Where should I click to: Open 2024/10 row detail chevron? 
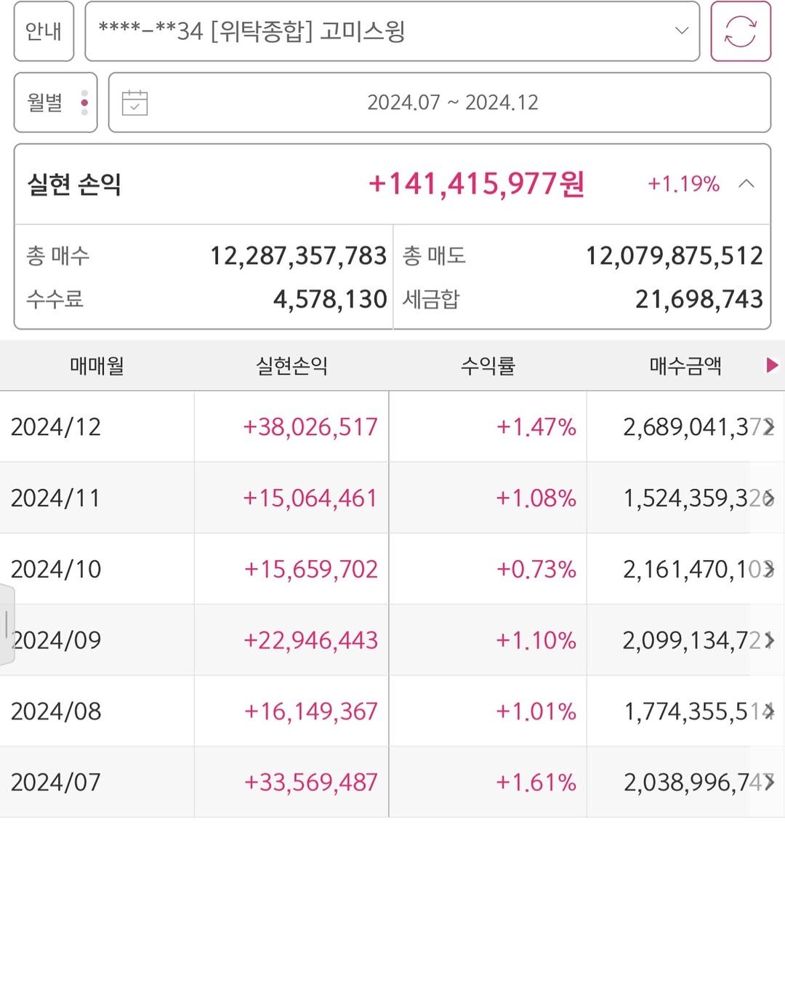[x=769, y=569]
